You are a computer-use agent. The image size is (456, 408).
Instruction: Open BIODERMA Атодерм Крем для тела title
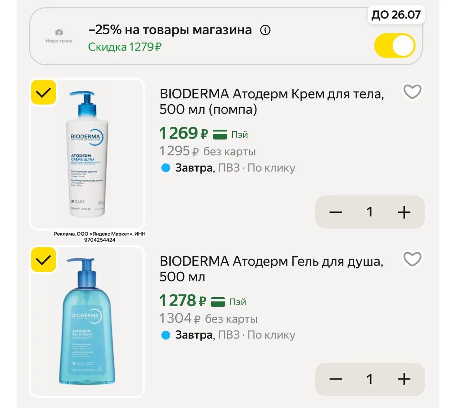[x=272, y=101]
